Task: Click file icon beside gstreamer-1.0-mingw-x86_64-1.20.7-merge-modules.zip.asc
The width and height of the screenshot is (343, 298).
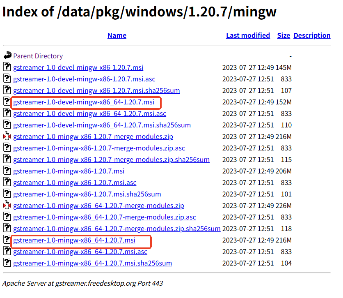Action: tap(7, 217)
